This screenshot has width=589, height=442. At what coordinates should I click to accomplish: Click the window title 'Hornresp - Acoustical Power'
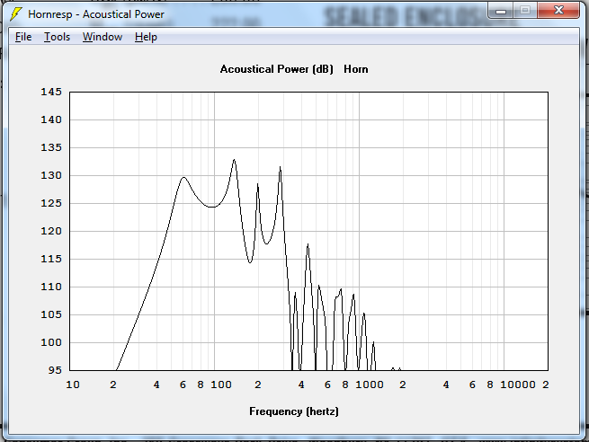(x=96, y=14)
